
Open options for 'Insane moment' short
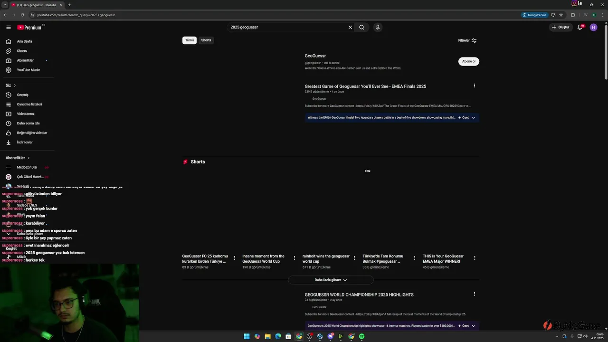point(294,258)
